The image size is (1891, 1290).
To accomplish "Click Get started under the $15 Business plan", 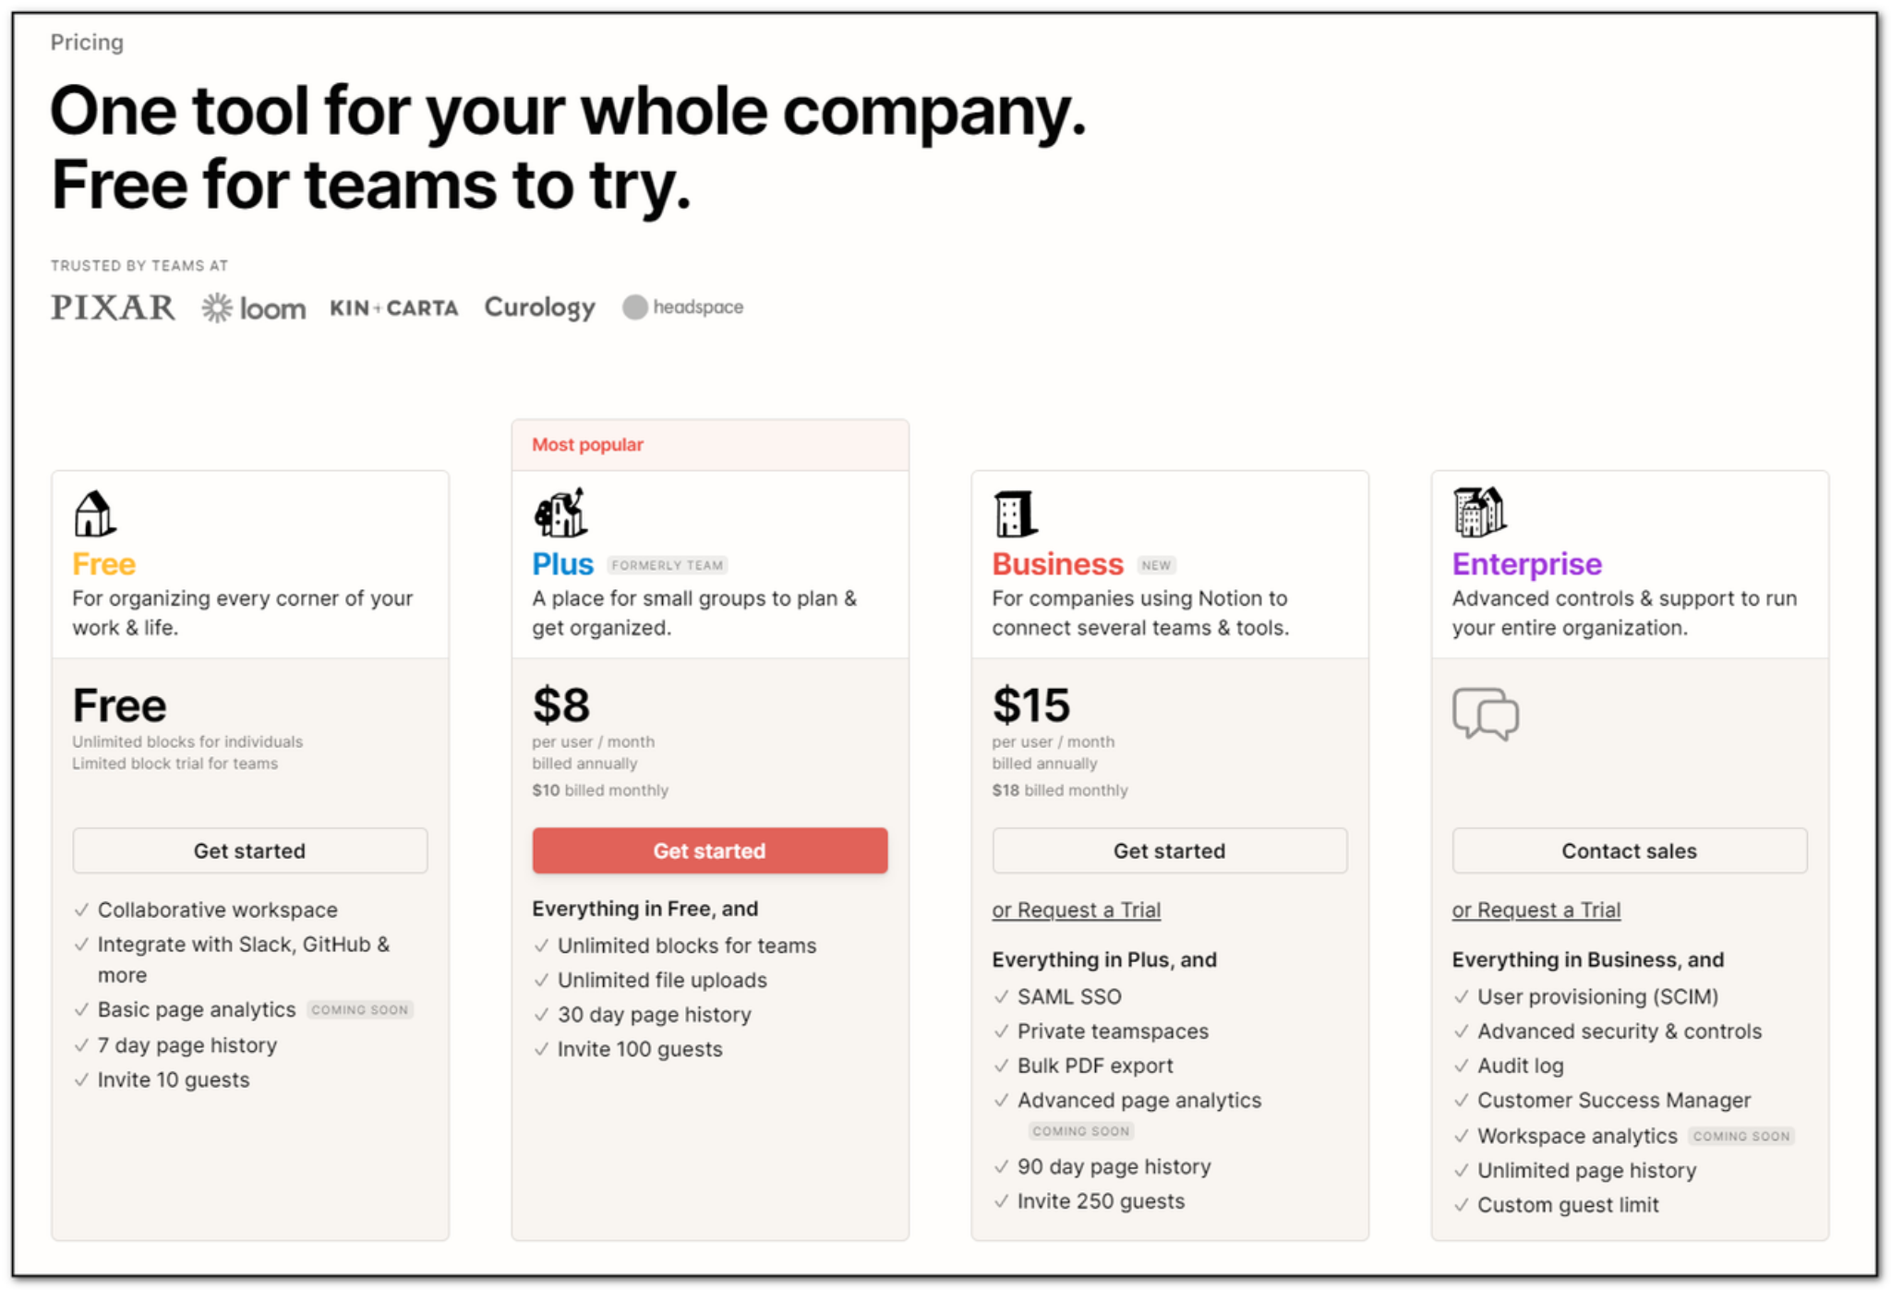I will coord(1170,850).
